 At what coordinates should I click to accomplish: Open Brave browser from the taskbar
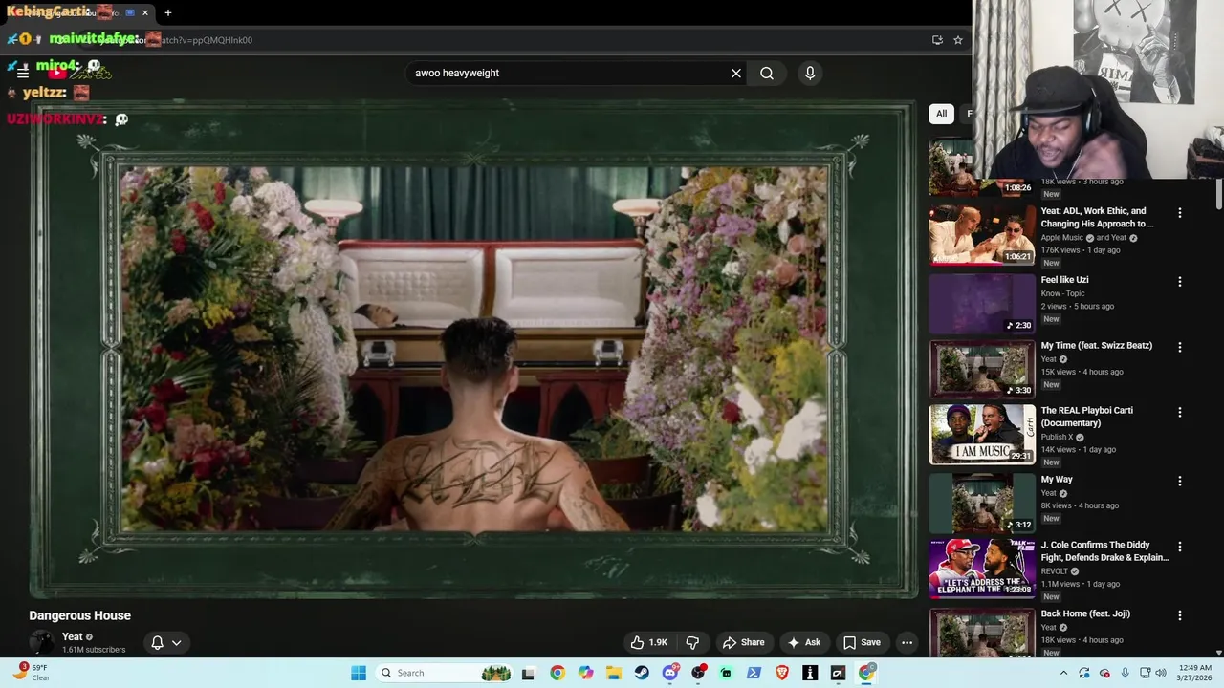(782, 673)
